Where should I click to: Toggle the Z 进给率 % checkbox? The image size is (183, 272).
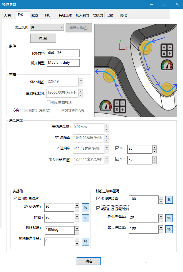(117, 148)
